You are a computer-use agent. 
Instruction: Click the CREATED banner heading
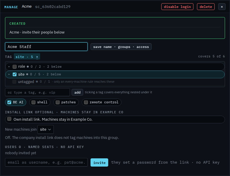pyautogui.click(x=17, y=24)
